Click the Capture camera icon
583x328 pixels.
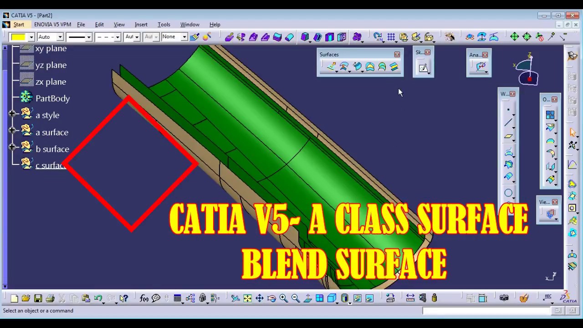coord(504,298)
